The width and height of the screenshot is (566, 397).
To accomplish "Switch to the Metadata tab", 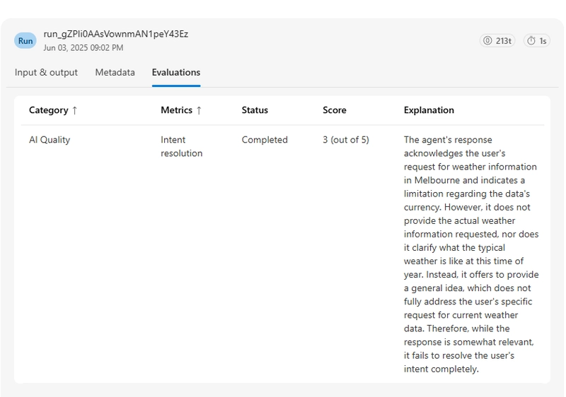I will (x=115, y=73).
